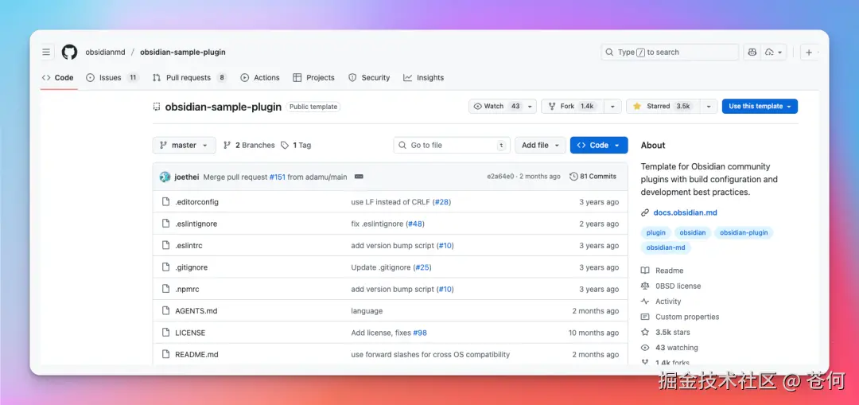This screenshot has width=859, height=405.
Task: Click the .eslintrc file icon
Action: pos(165,246)
